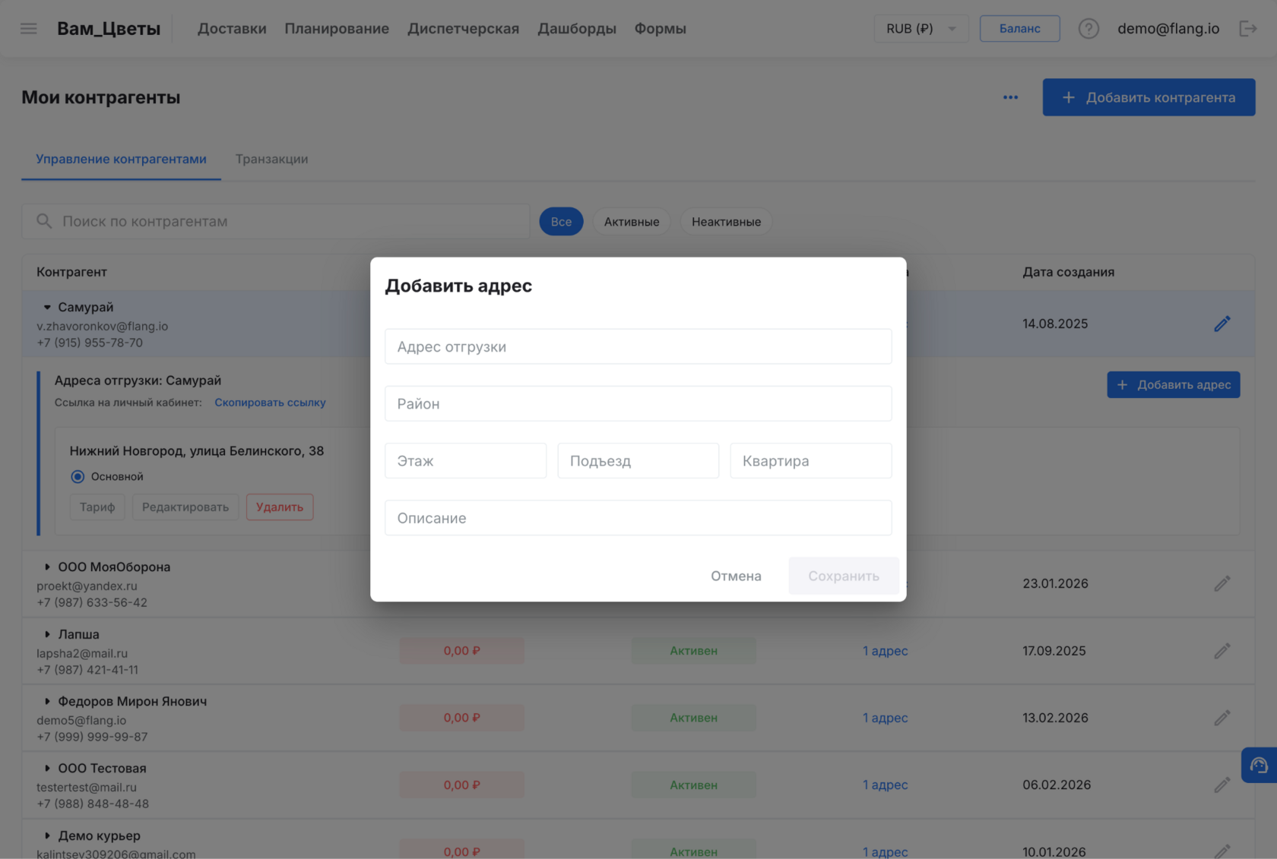1277x859 pixels.
Task: Click the red Удалить button
Action: pyautogui.click(x=280, y=507)
